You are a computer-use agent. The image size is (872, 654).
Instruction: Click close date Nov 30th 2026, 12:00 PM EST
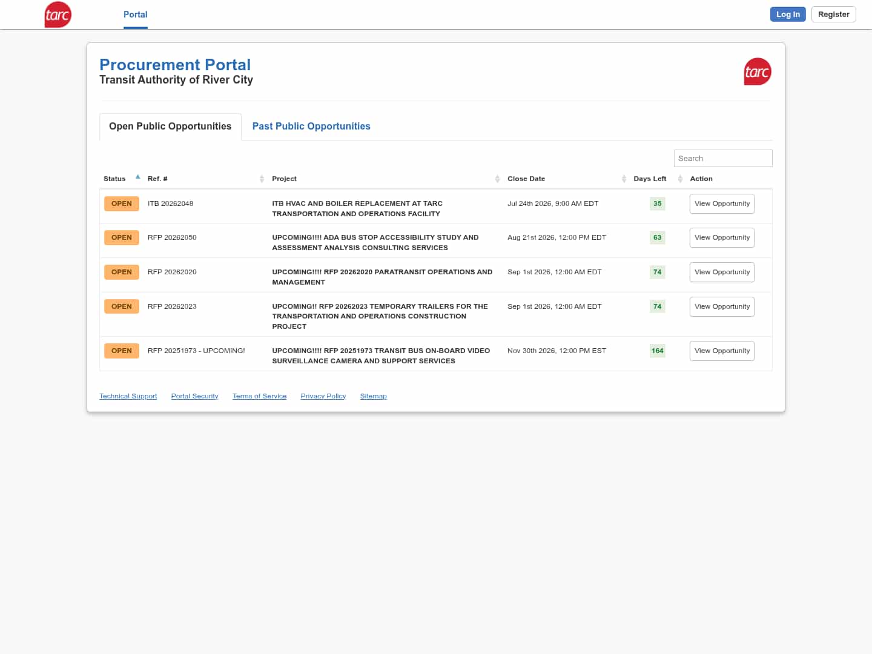(x=557, y=351)
